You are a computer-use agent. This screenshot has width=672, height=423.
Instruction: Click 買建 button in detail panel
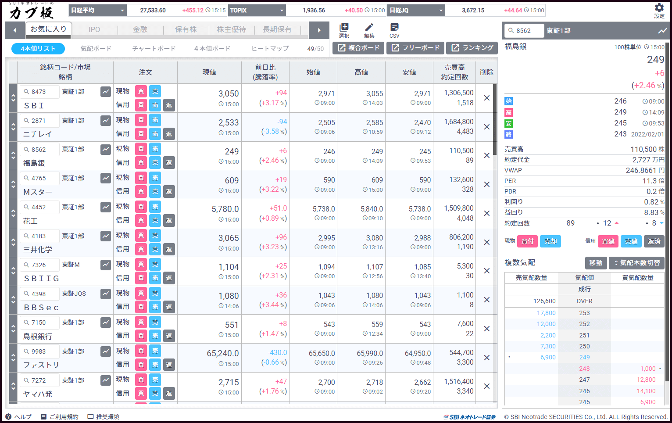point(608,241)
